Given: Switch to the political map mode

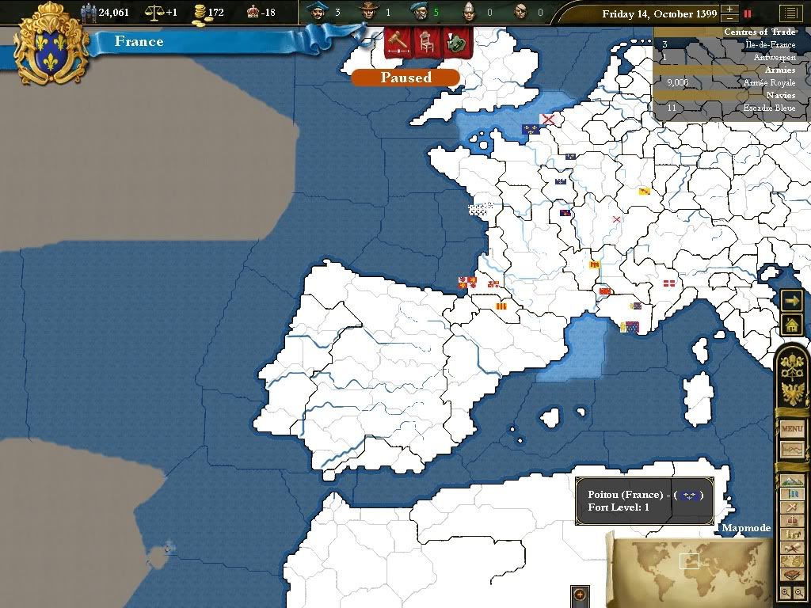Looking at the screenshot, I should pyautogui.click(x=792, y=494).
